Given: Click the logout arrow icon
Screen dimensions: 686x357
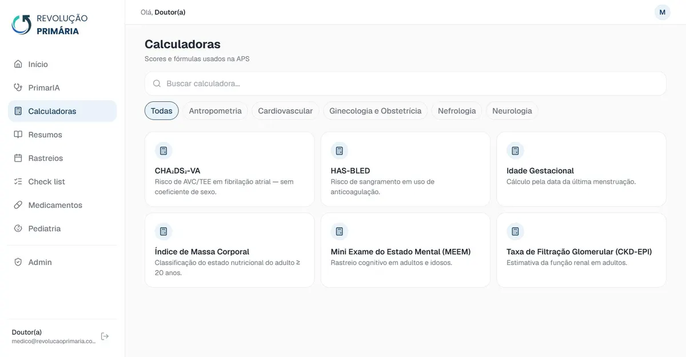Looking at the screenshot, I should click(105, 336).
